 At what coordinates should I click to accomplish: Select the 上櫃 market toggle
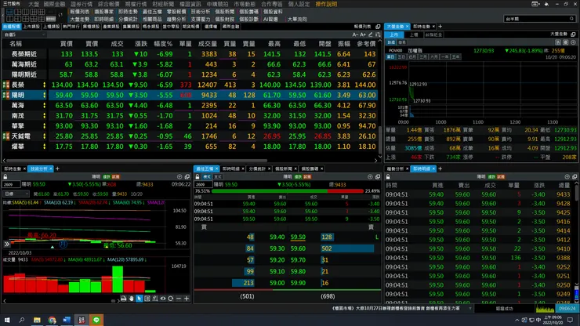tap(414, 34)
